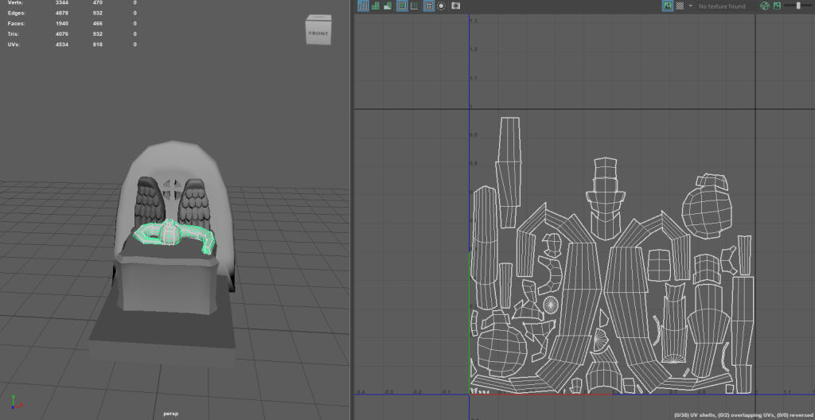Click the isolate select circle icon

441,6
